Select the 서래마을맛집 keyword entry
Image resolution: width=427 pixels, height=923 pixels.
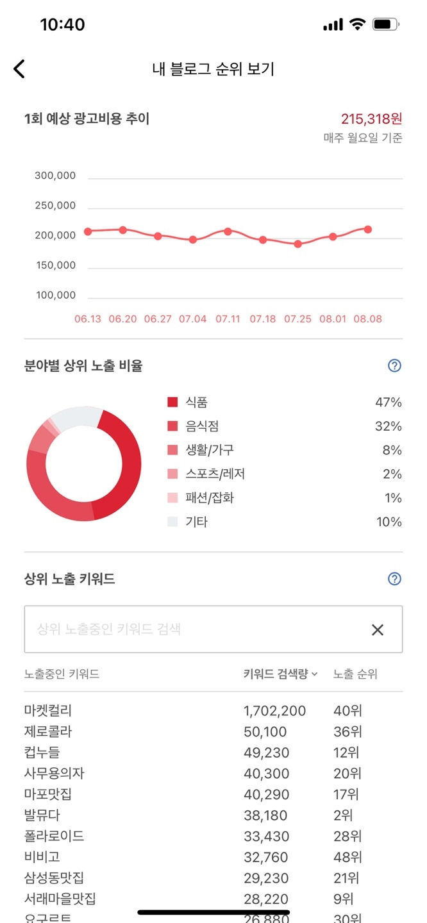(x=60, y=899)
